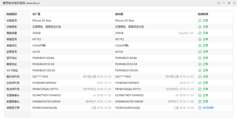Click the green check icon in 销售地区 row
The height and width of the screenshot is (119, 237).
click(200, 46)
